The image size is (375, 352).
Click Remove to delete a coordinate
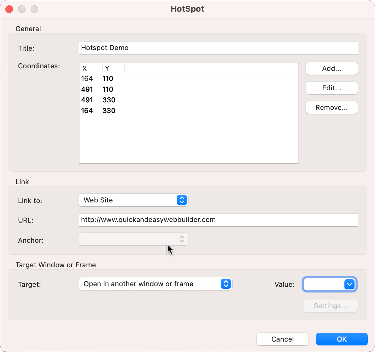(x=332, y=107)
